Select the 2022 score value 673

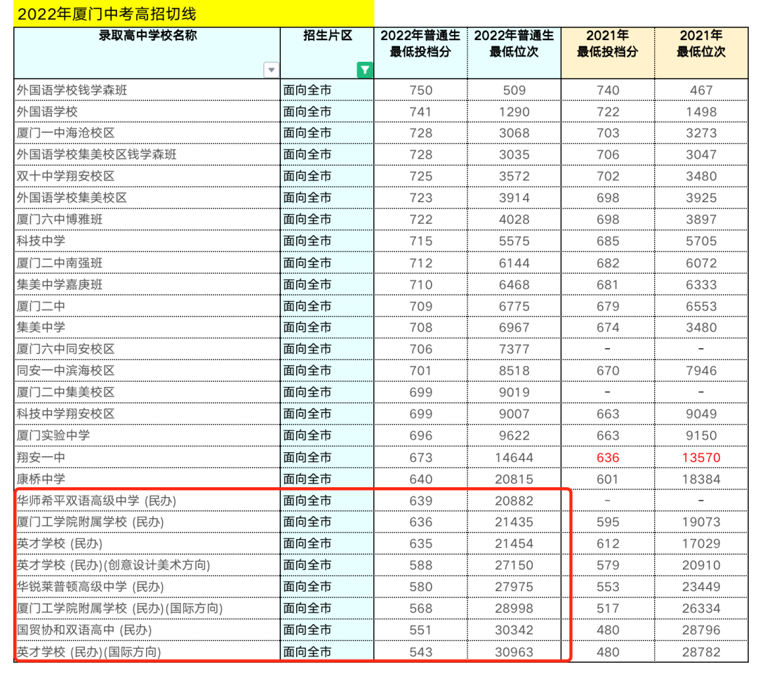click(x=420, y=457)
